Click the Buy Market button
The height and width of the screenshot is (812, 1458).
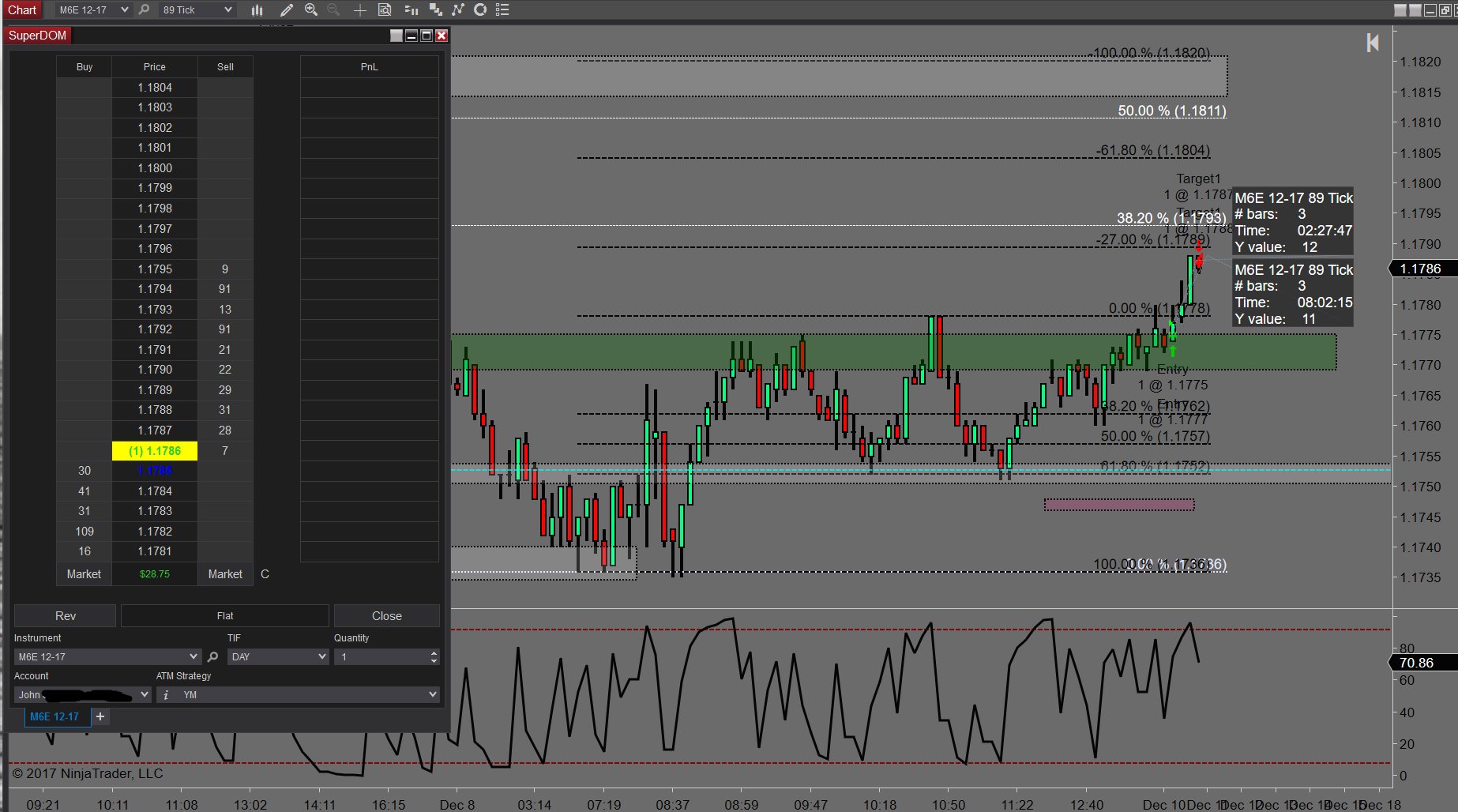coord(84,574)
